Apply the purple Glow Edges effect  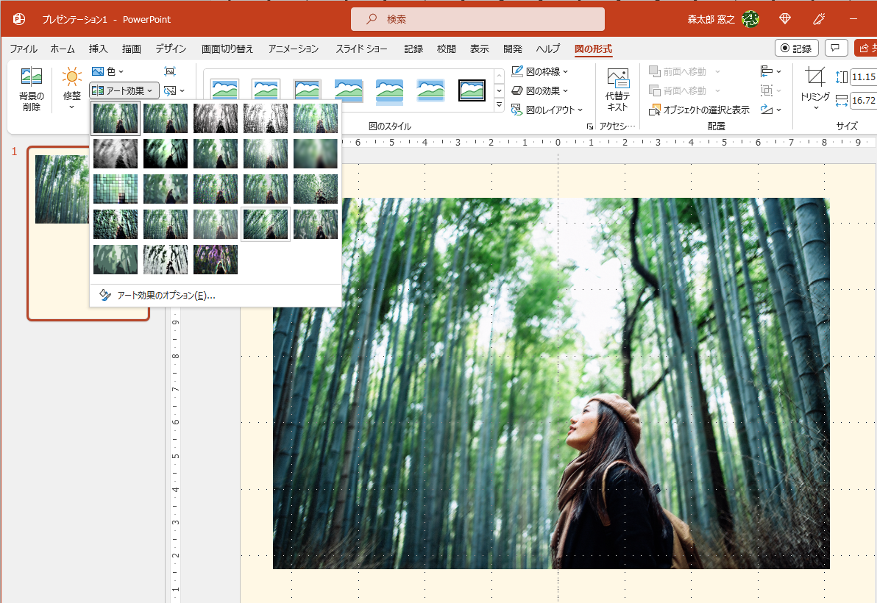(x=216, y=260)
